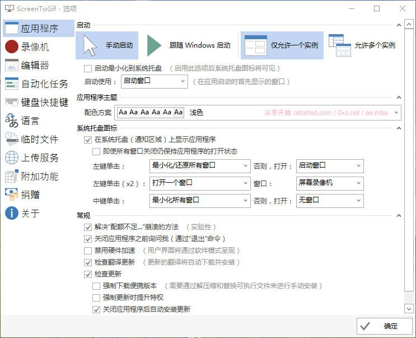Click the checkmark icon on 确定 button
The width and height of the screenshot is (416, 338).
click(x=365, y=326)
